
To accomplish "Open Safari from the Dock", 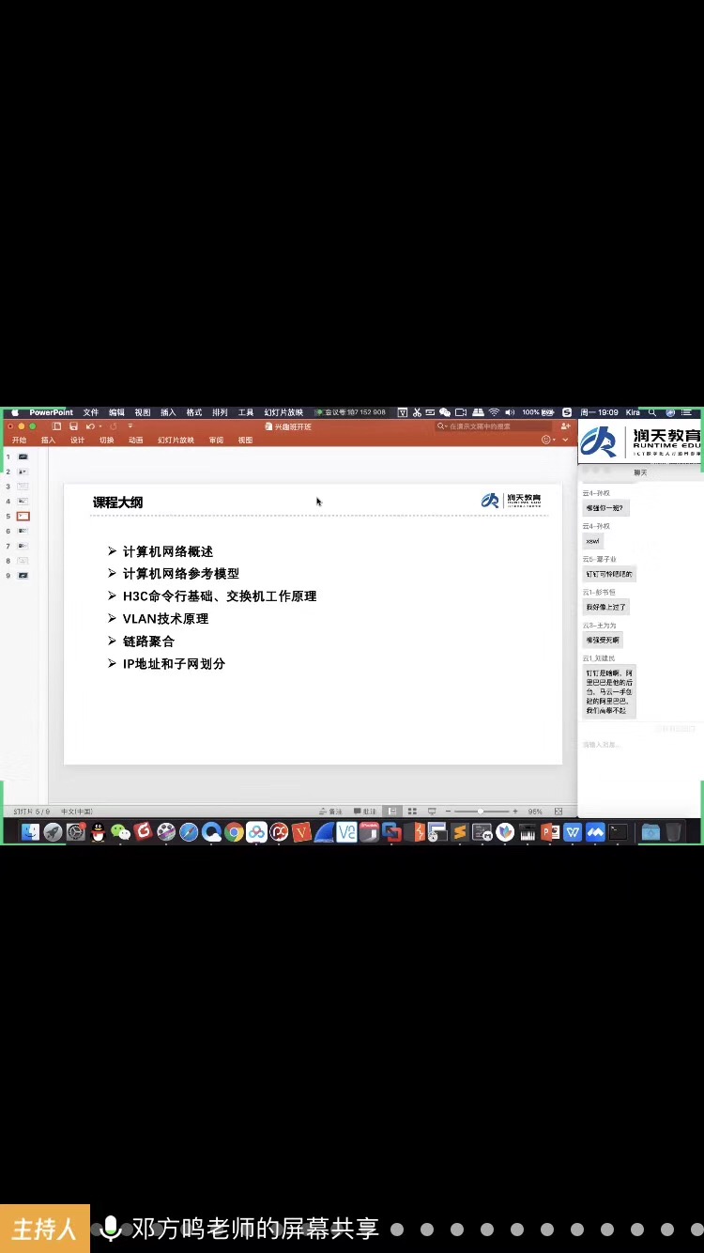I will coord(189,832).
